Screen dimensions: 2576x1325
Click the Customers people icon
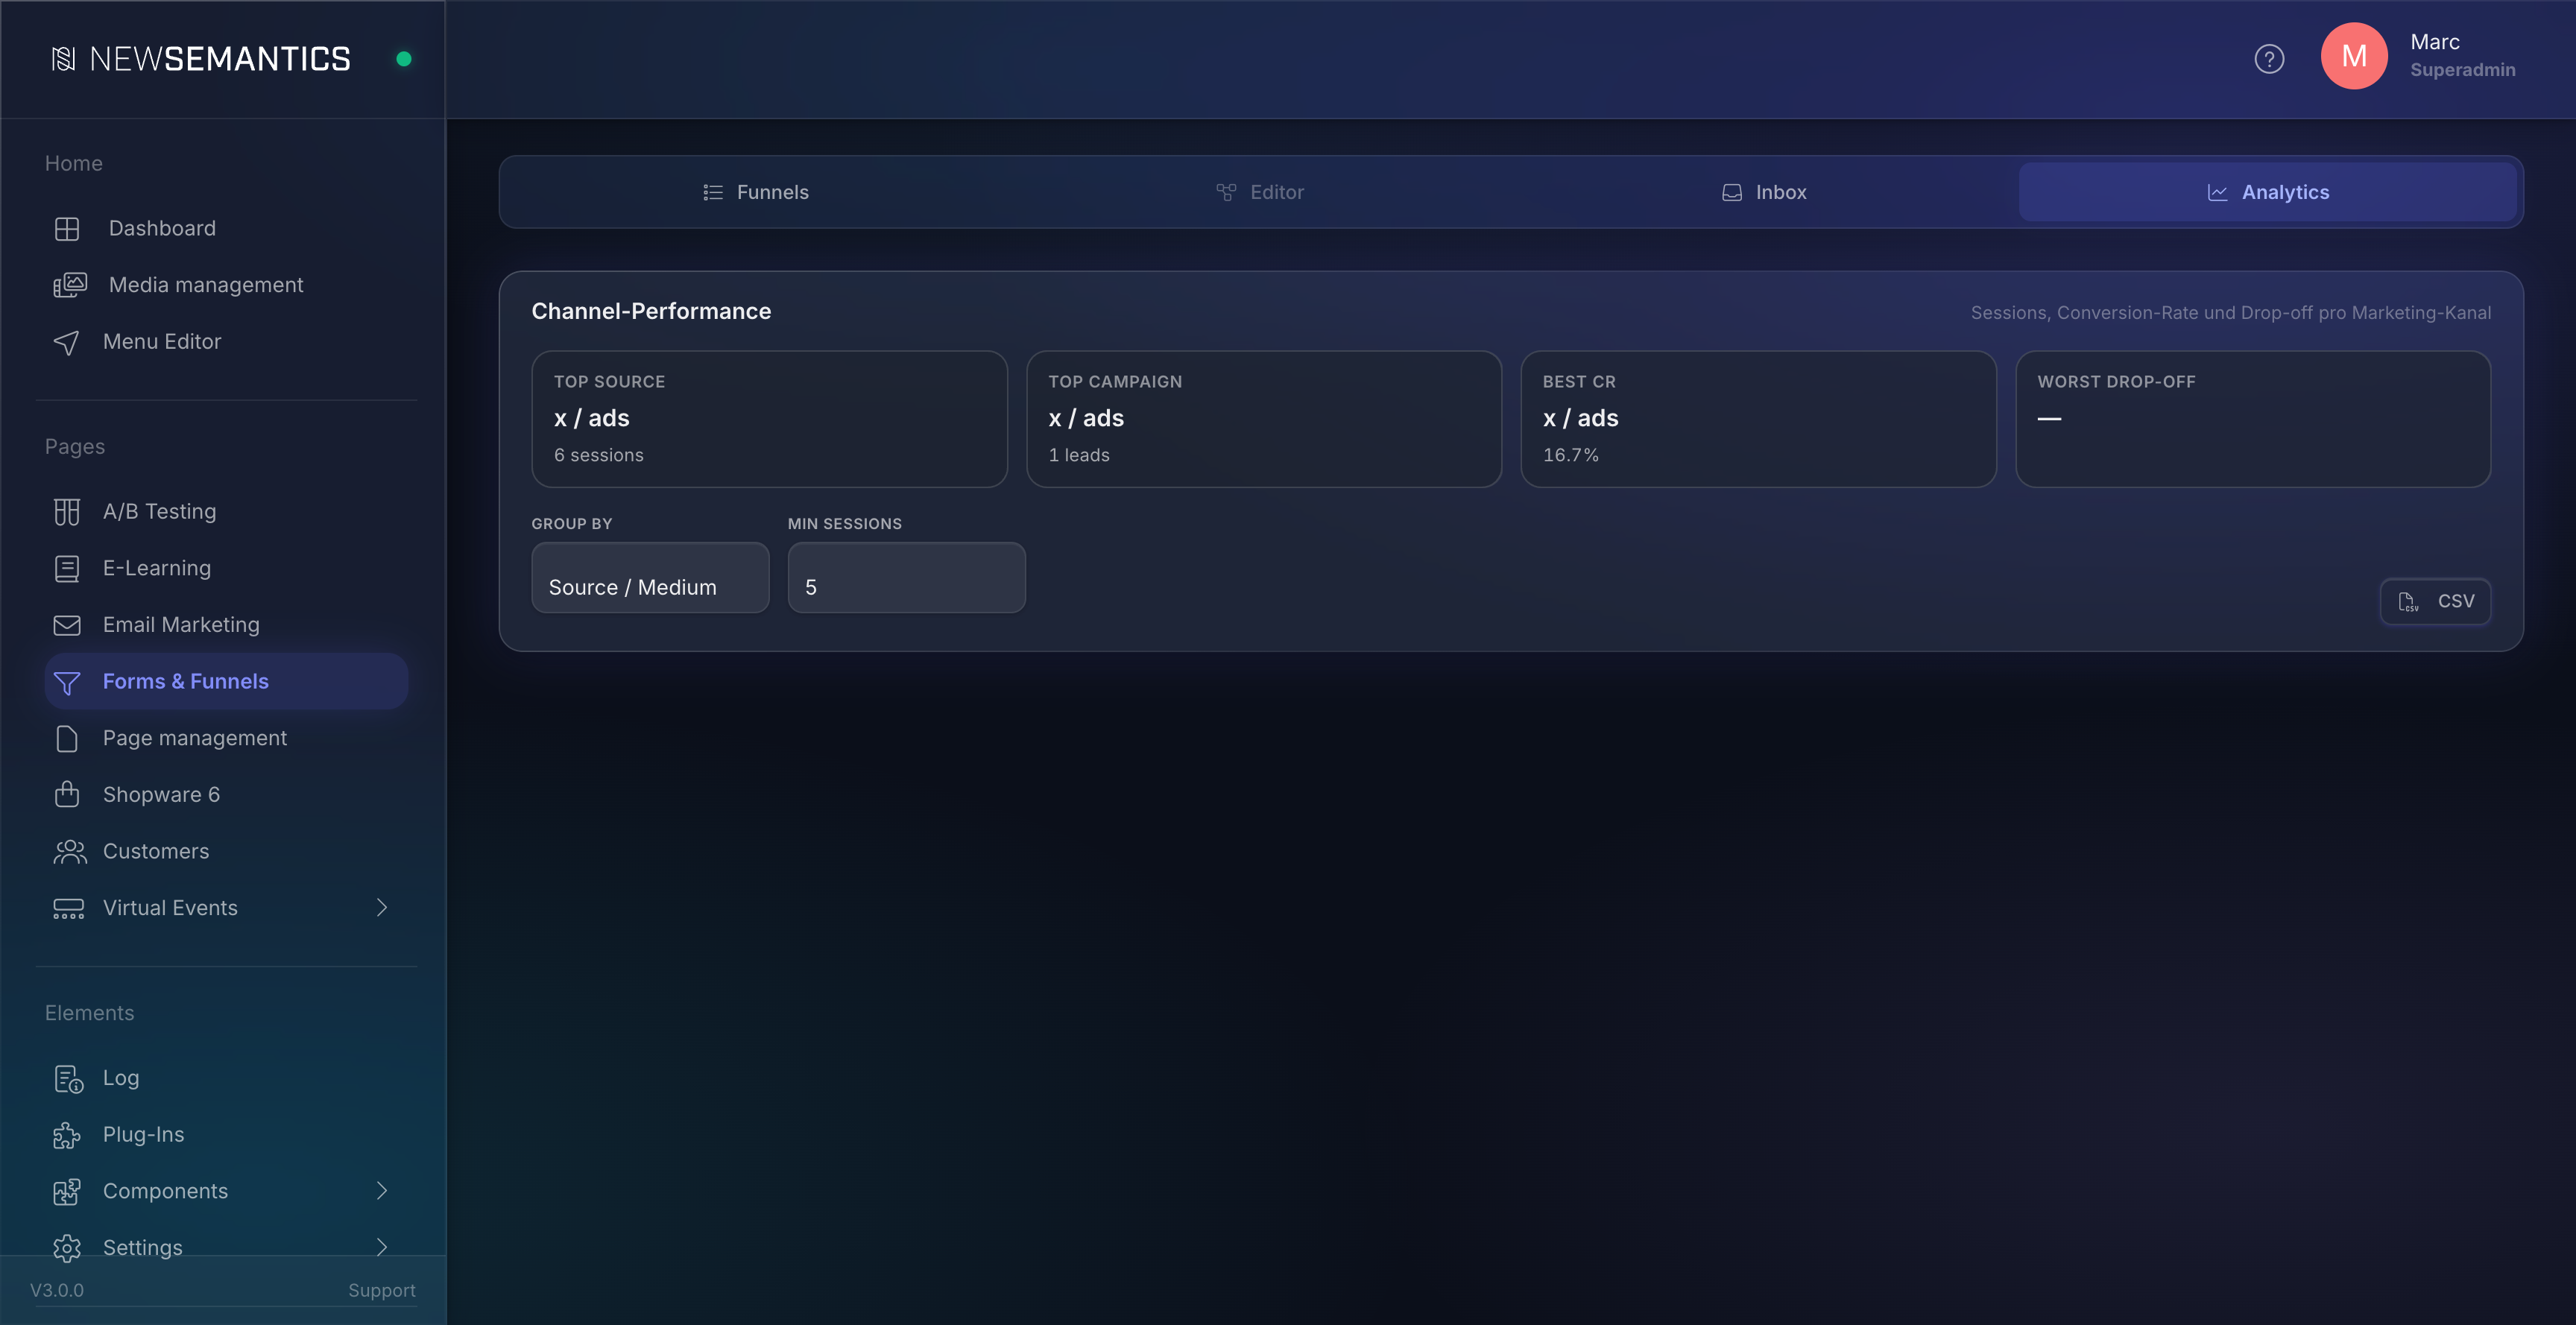70,852
